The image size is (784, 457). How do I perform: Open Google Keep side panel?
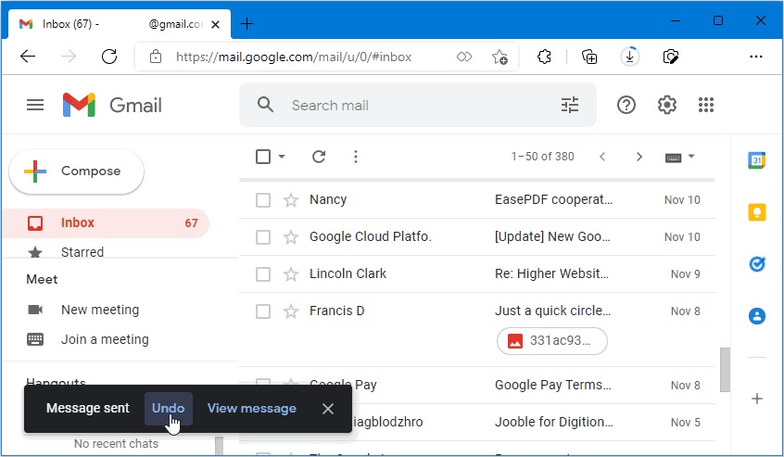pyautogui.click(x=757, y=212)
